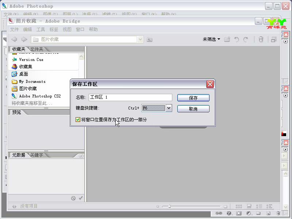This screenshot has height=219, width=292.
Task: Click the favorites list scroll-up arrow
Action: (x=81, y=57)
